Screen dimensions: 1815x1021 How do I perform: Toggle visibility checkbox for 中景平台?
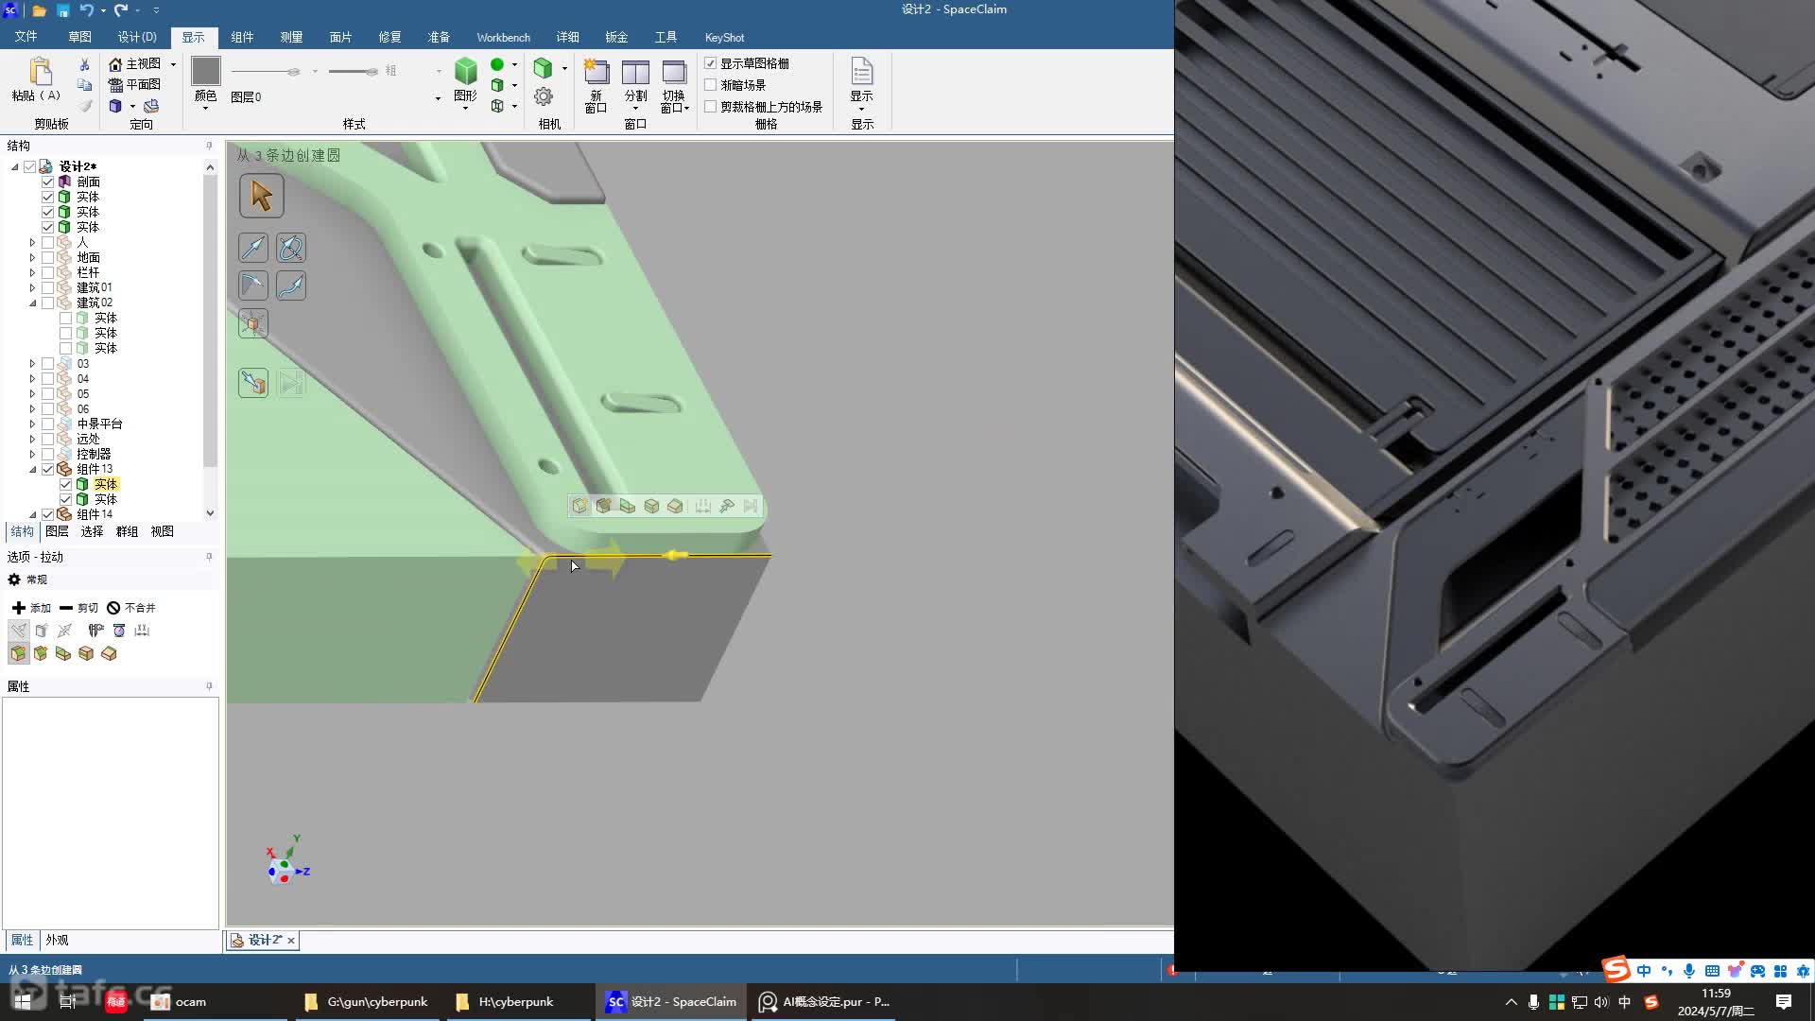click(x=47, y=424)
